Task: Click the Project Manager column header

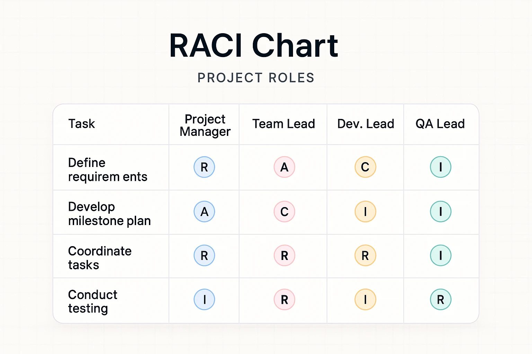Action: [205, 125]
